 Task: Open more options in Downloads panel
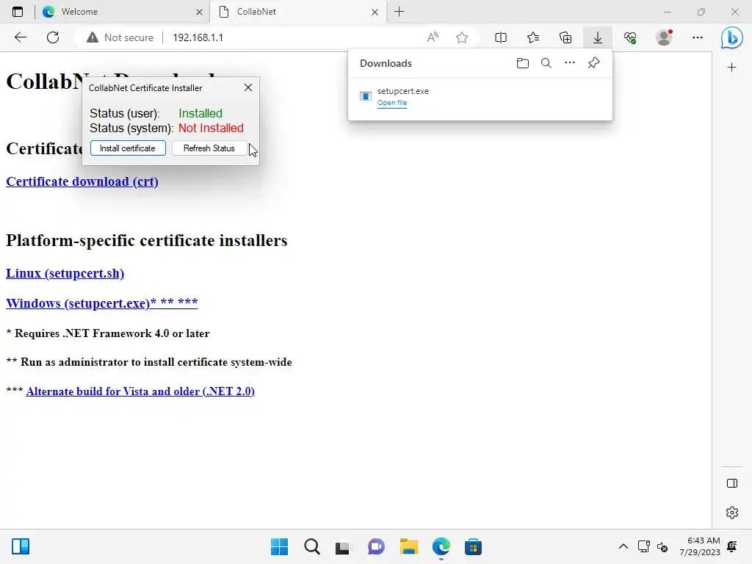point(570,63)
